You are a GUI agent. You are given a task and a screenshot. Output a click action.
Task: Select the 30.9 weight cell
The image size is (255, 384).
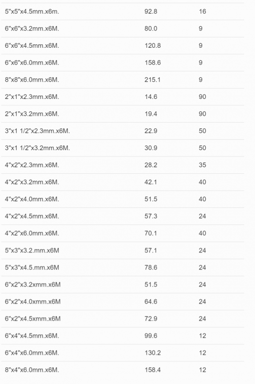(151, 148)
